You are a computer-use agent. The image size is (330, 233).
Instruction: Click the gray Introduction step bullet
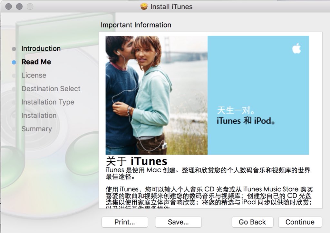click(14, 49)
